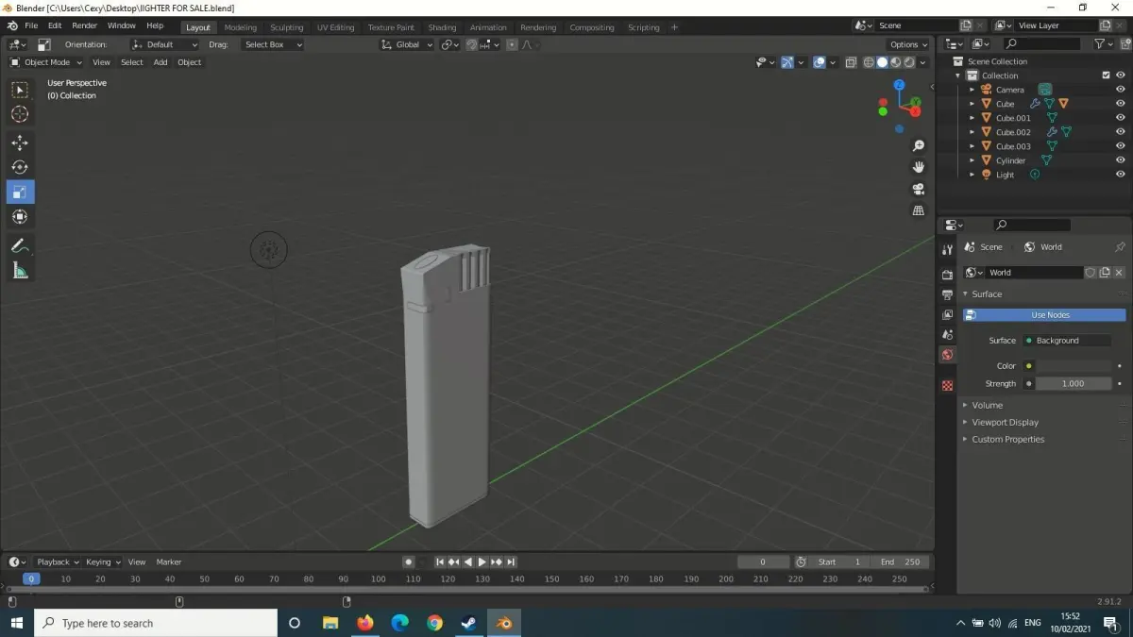This screenshot has width=1133, height=637.
Task: Open the World properties tab
Action: tap(948, 355)
